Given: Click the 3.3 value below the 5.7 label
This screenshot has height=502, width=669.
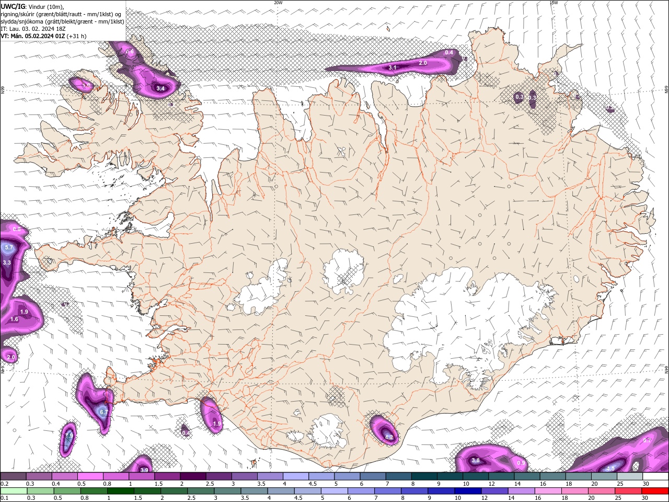Looking at the screenshot, I should coord(7,263).
